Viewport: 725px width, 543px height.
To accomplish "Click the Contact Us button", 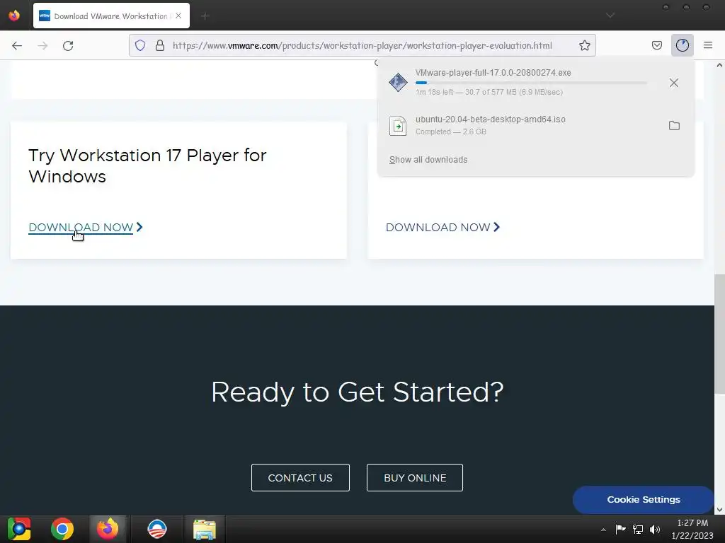I will point(300,478).
